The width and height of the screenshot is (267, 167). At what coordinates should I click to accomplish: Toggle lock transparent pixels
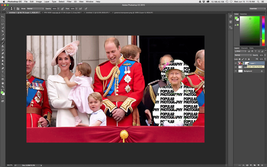[x=239, y=59]
